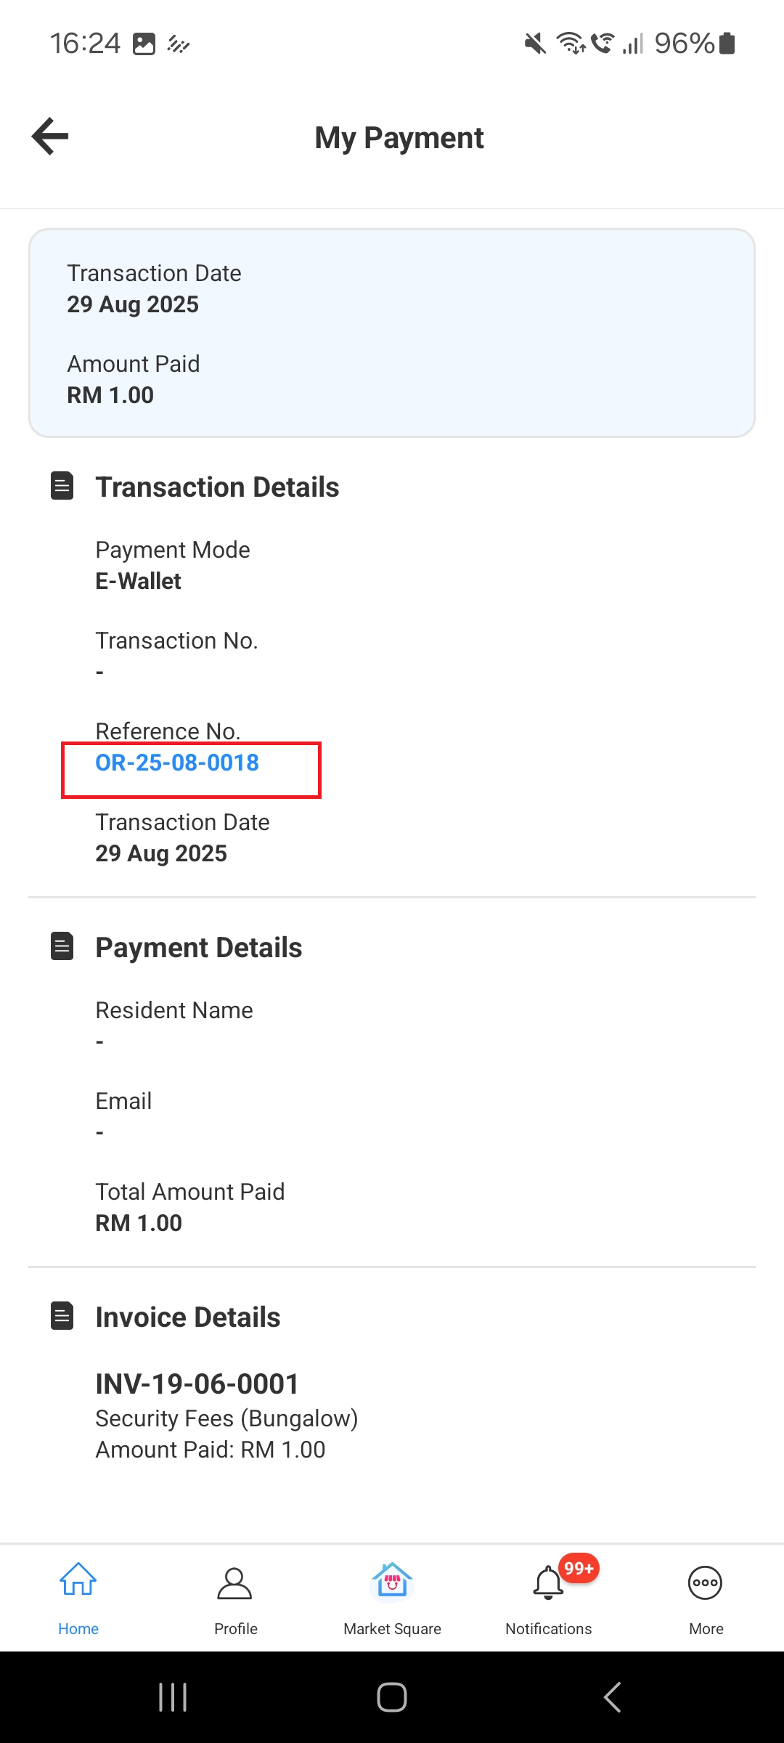This screenshot has height=1743, width=784.
Task: Tap the My Payment page title
Action: point(399,138)
